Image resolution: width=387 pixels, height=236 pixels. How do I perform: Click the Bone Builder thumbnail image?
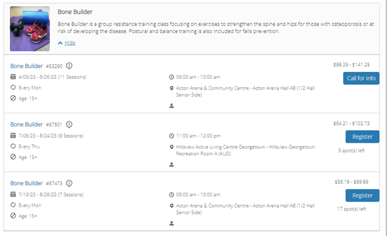30,29
